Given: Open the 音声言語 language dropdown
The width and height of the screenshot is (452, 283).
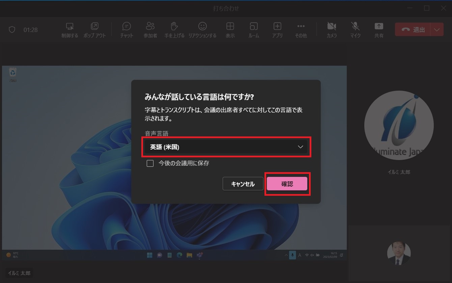Looking at the screenshot, I should (x=226, y=147).
